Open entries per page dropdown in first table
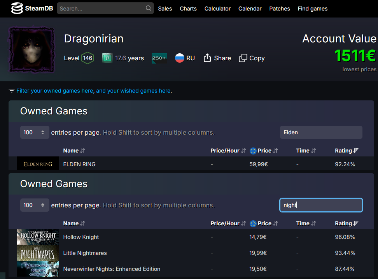378x279 pixels. coord(35,132)
